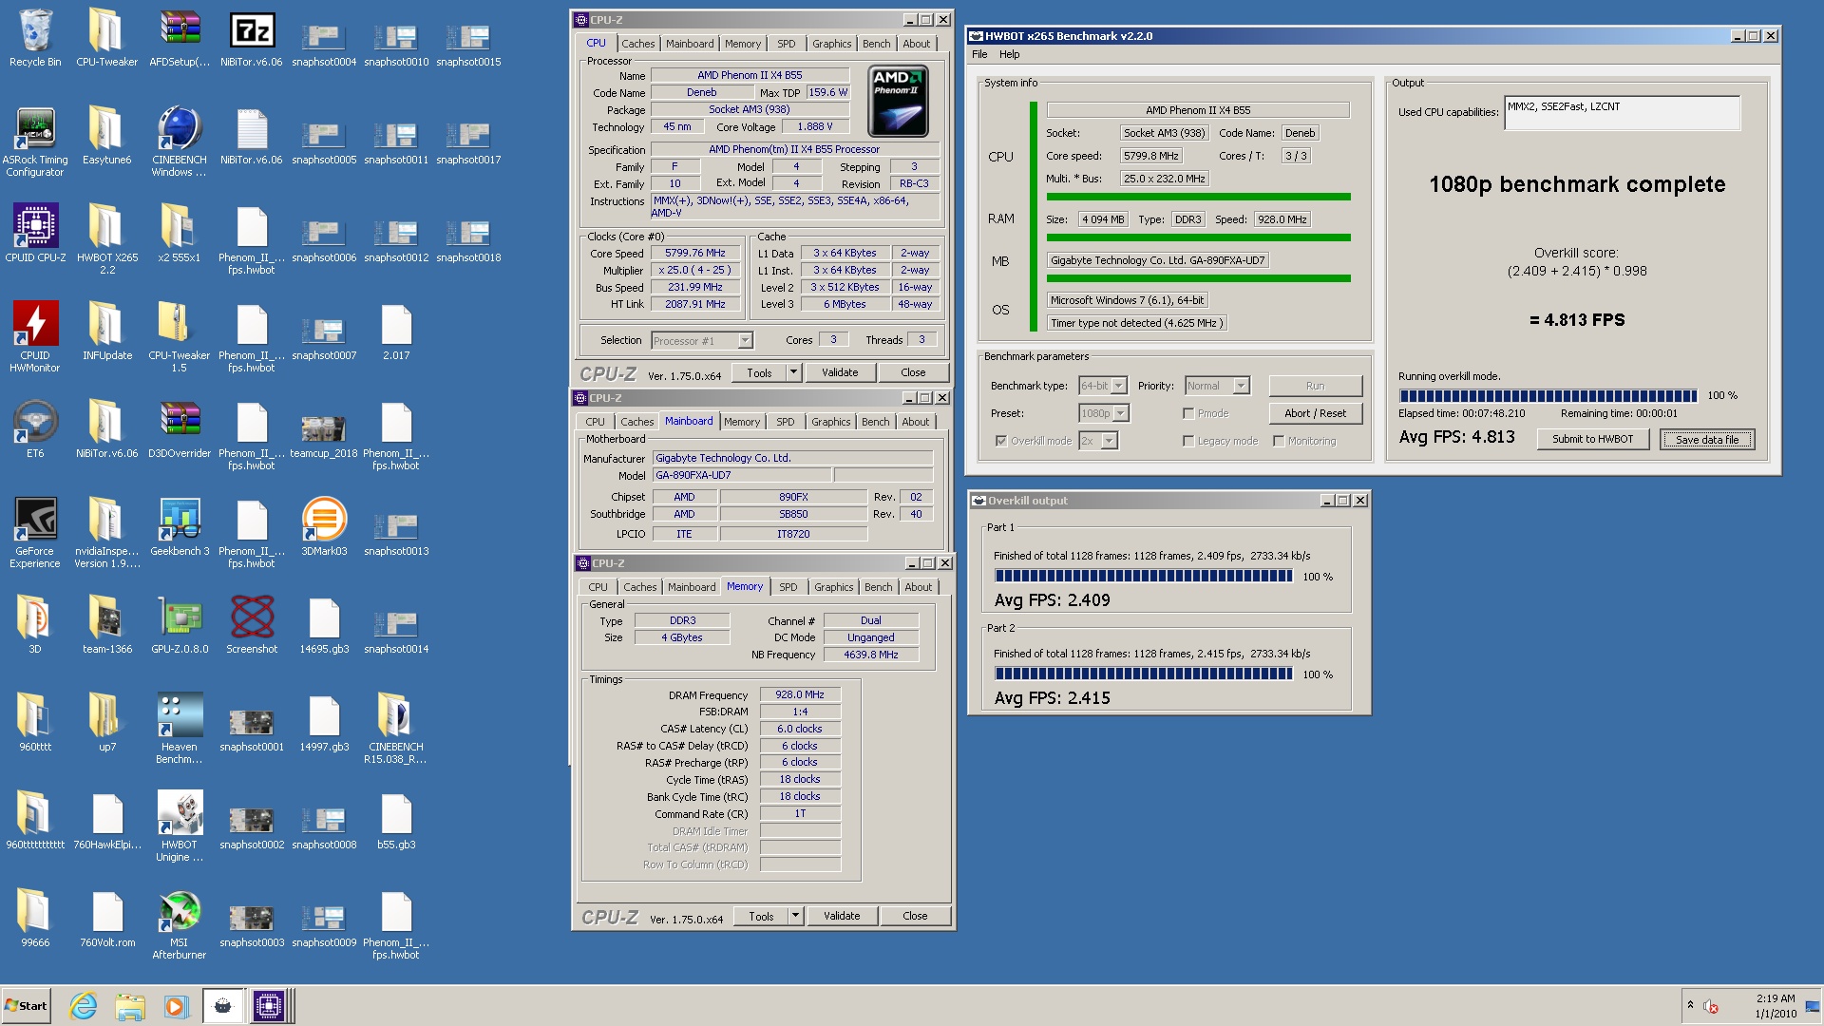1824x1026 pixels.
Task: Switch to SPD tab in top CPU-Z
Action: click(787, 44)
